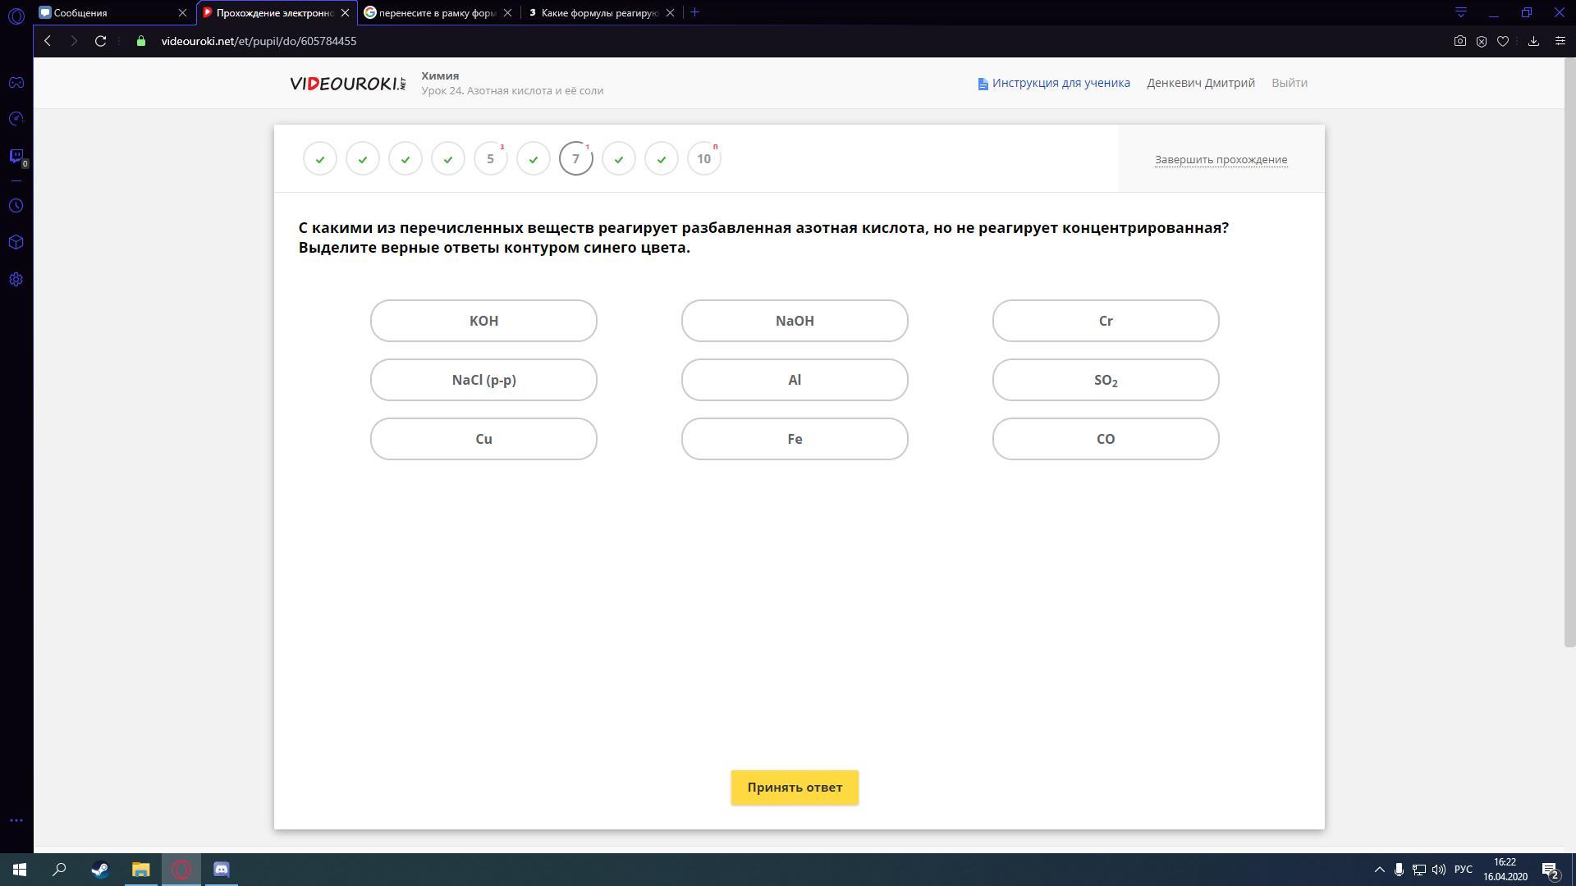Screen dimensions: 1576x886
Task: Open downloads arrow icon
Action: click(x=1533, y=41)
